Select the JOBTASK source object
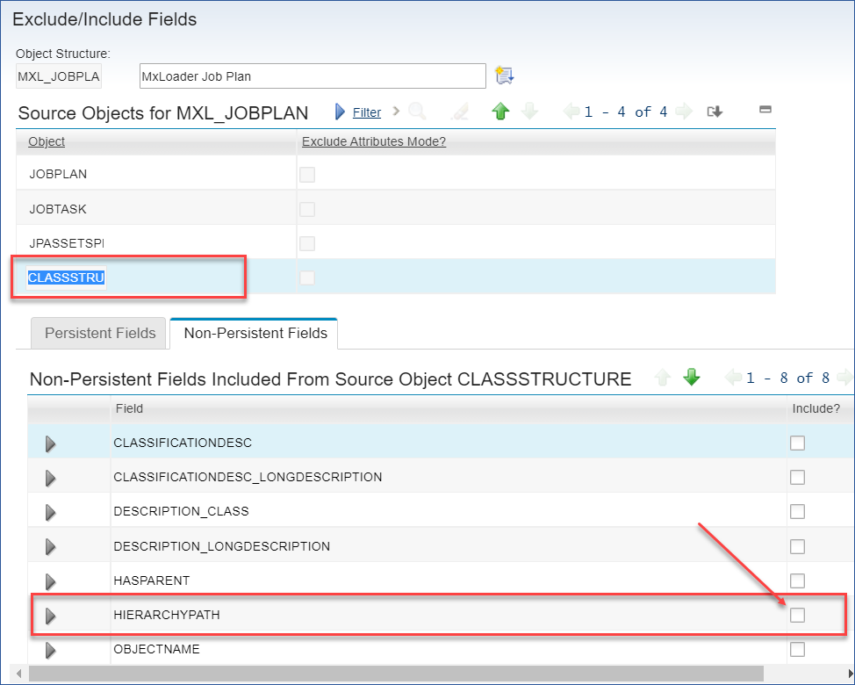 (58, 209)
